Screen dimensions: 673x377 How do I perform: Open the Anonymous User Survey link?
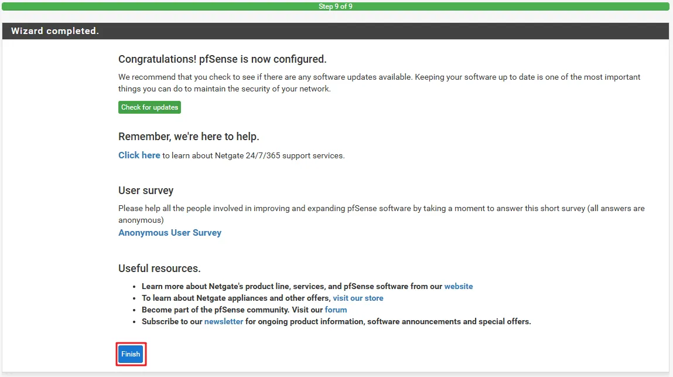coord(170,233)
